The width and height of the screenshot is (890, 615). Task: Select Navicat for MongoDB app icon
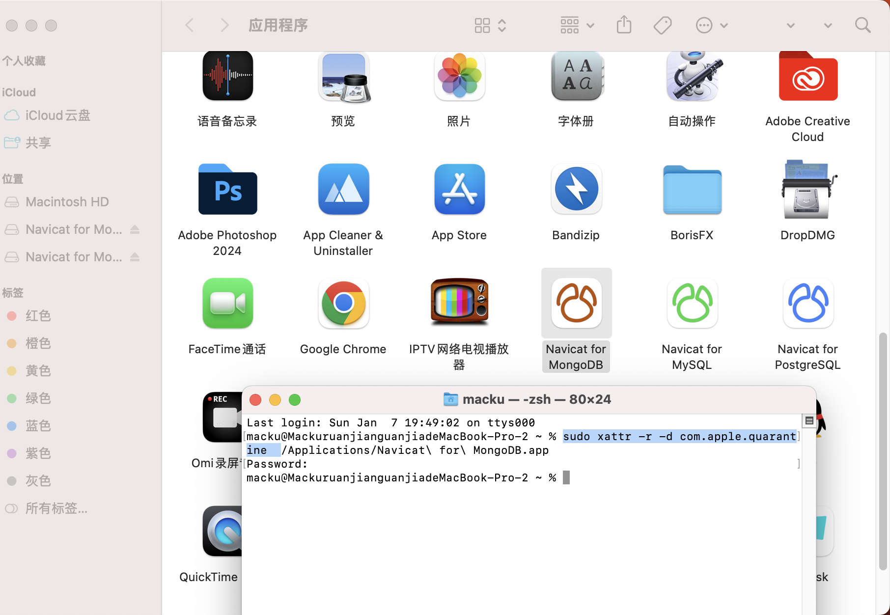[x=576, y=303]
